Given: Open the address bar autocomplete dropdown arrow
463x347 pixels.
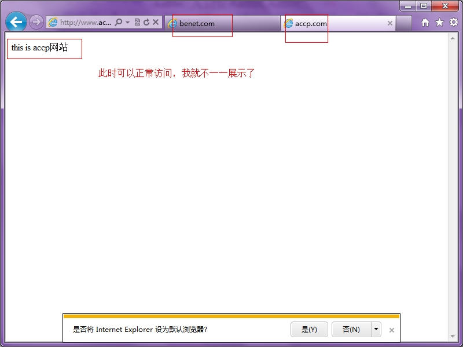Looking at the screenshot, I should (127, 22).
